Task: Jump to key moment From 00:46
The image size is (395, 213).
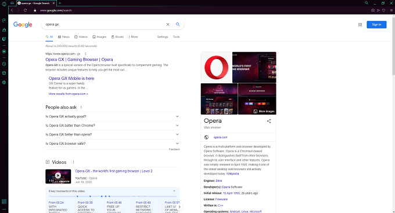Action: (x=114, y=203)
